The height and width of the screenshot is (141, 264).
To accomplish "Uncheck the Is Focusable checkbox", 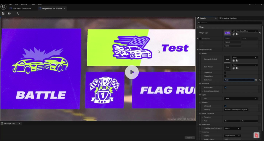I will click(225, 87).
